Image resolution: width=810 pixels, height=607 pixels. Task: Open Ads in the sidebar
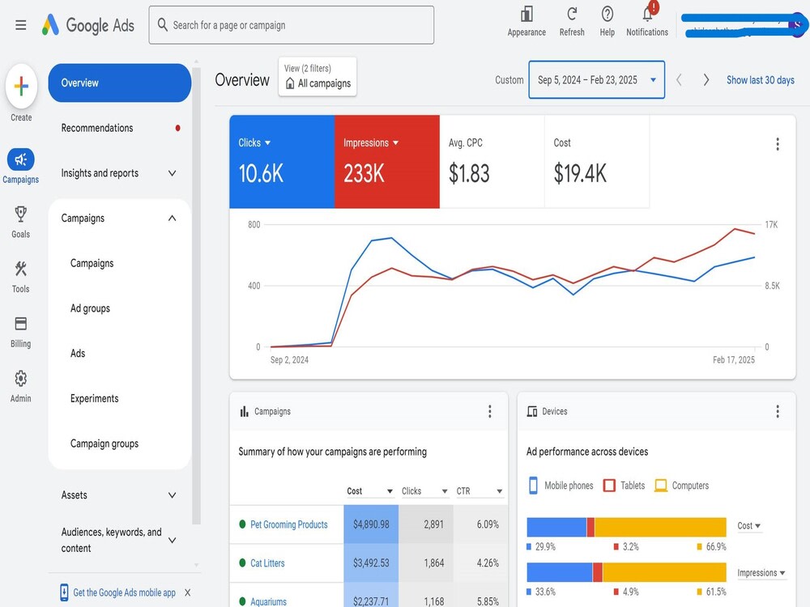click(x=78, y=354)
